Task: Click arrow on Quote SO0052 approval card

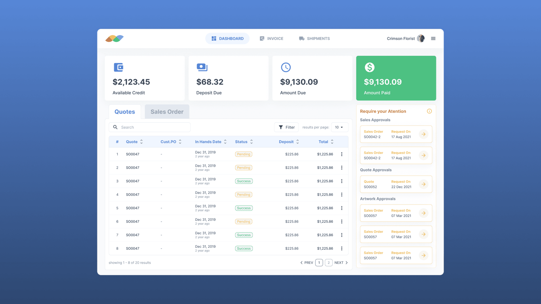Action: point(423,184)
